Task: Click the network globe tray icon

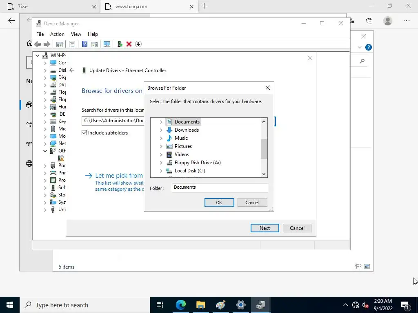Action: coord(356,305)
